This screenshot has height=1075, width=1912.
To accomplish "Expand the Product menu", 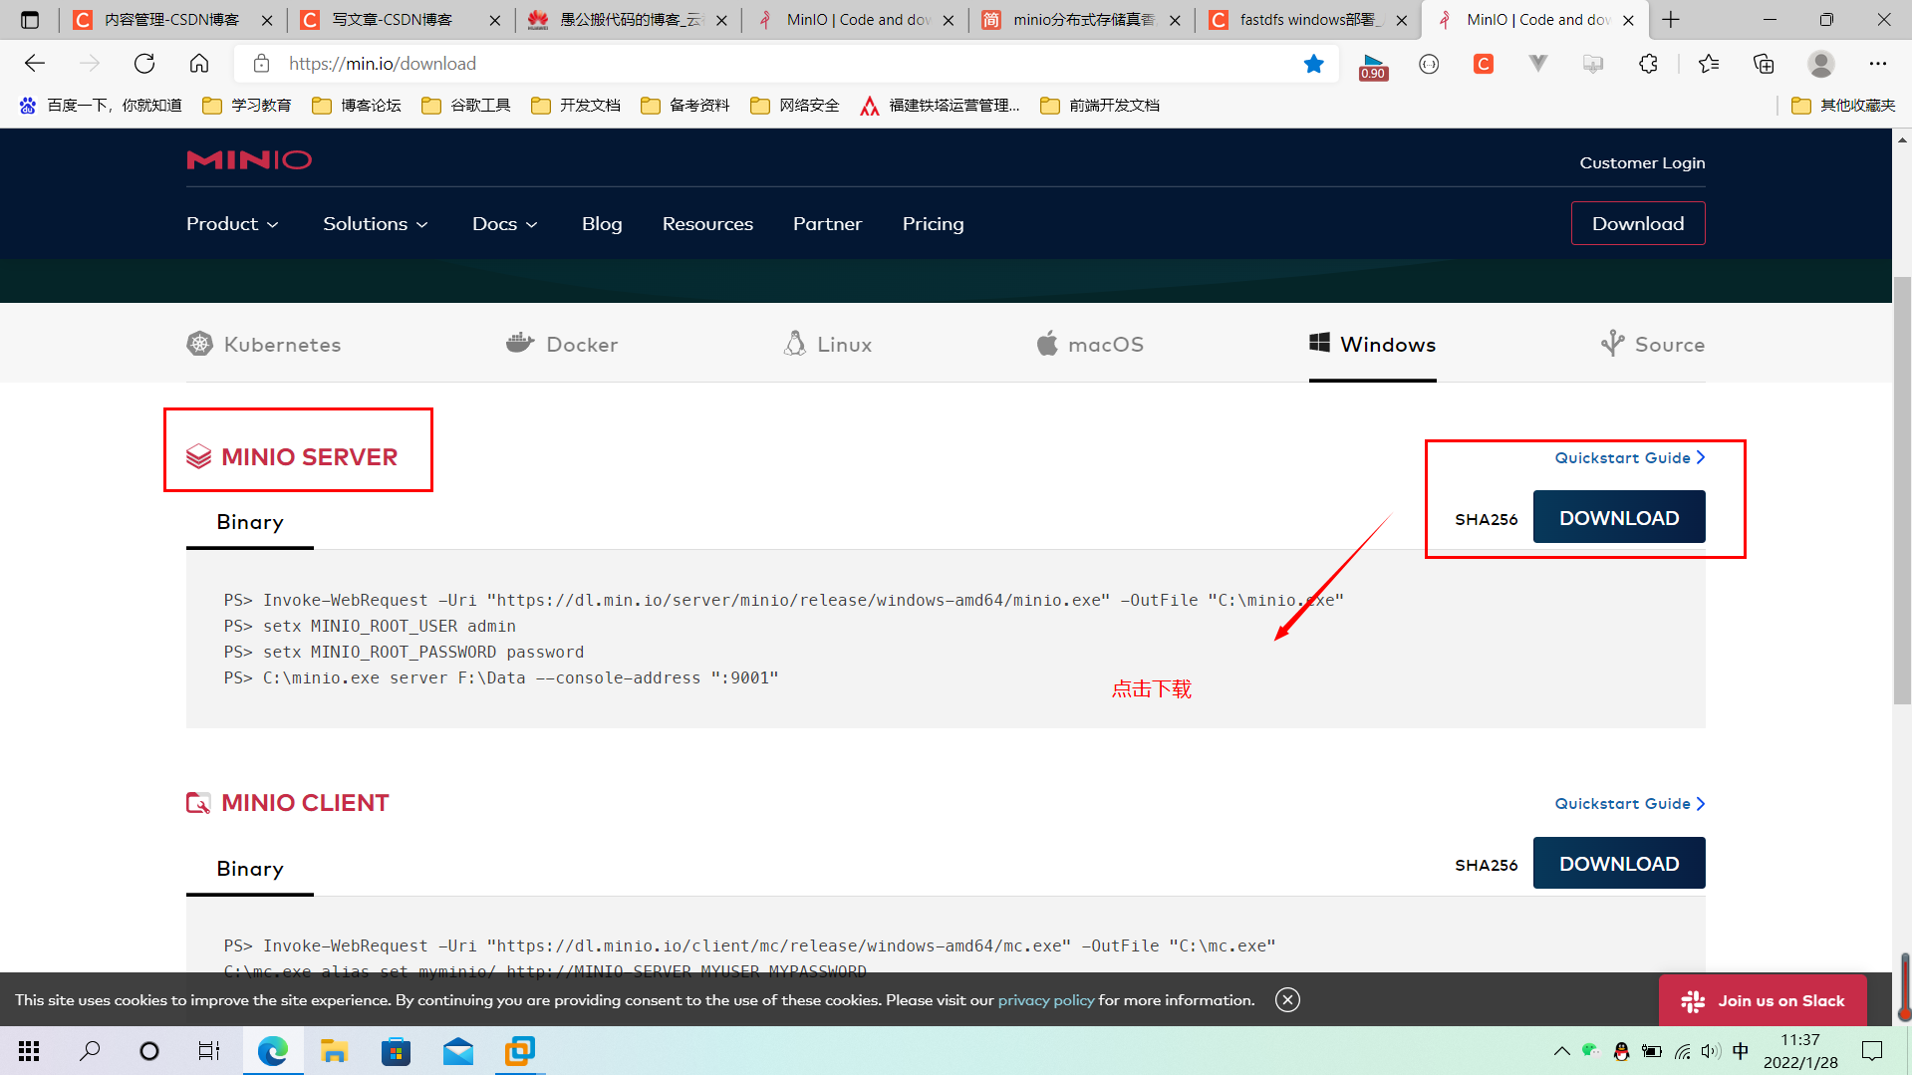I will click(x=232, y=224).
